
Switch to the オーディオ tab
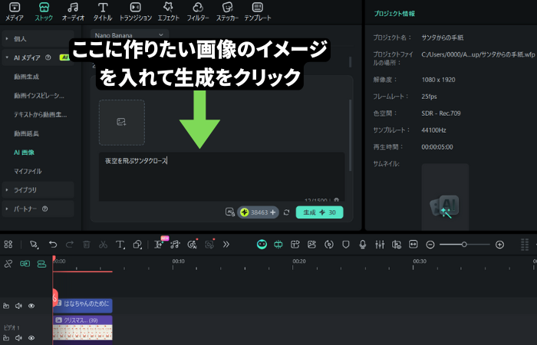click(73, 12)
